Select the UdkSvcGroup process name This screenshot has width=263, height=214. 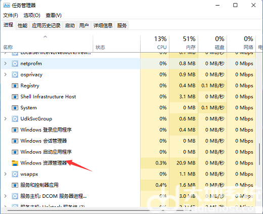point(36,119)
